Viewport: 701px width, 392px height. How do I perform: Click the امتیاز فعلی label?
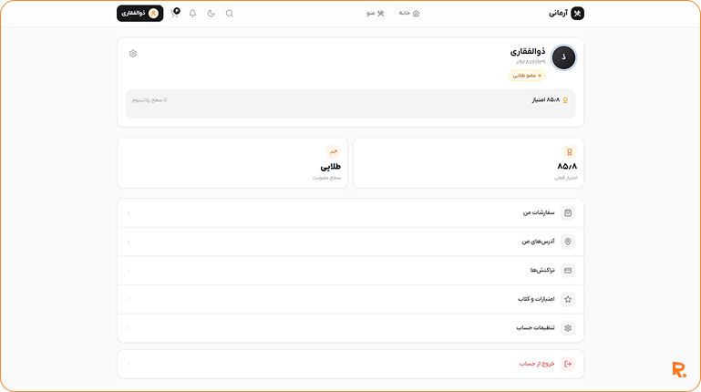[x=565, y=178]
